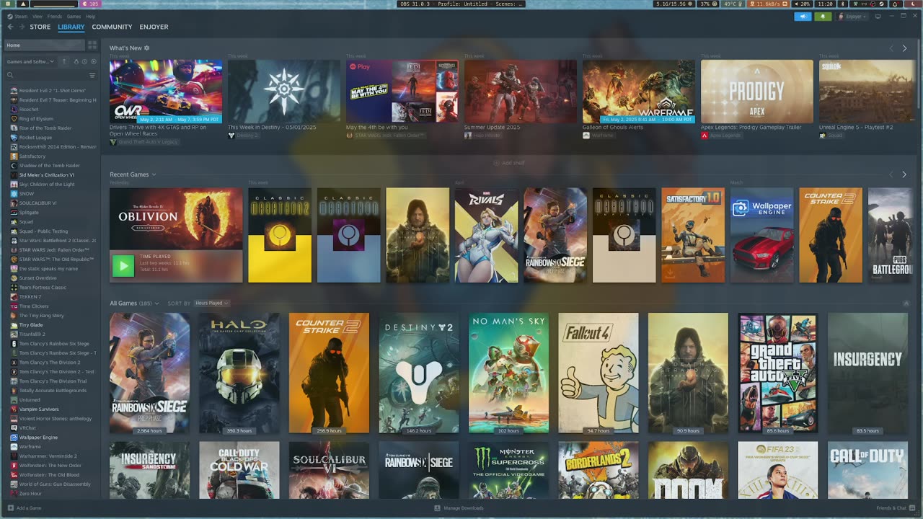Open Borderlands 2 game cover
This screenshot has width=923, height=519.
[599, 470]
